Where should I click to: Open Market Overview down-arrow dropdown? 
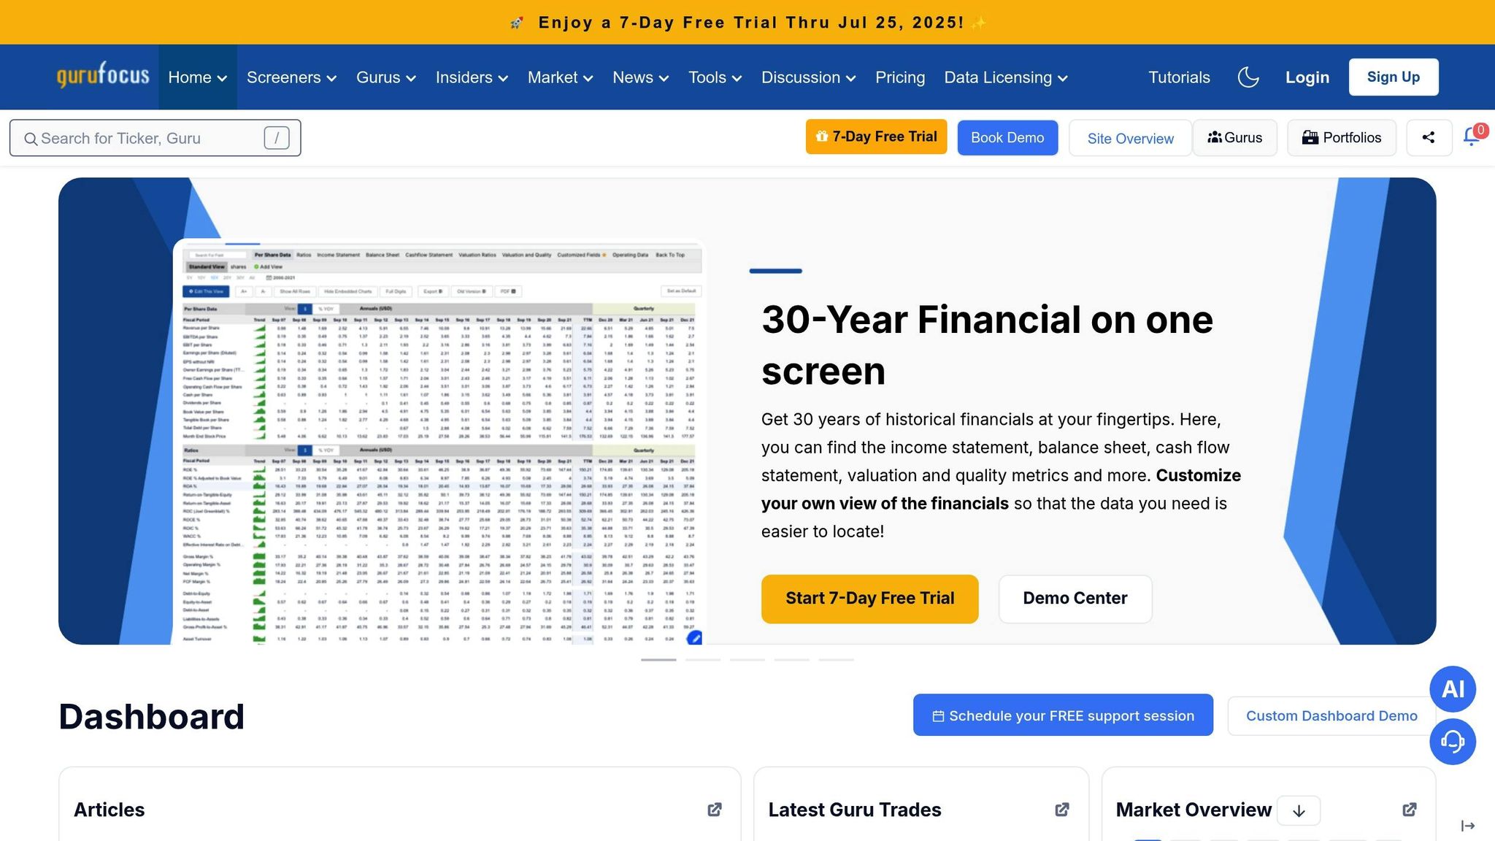pos(1299,810)
